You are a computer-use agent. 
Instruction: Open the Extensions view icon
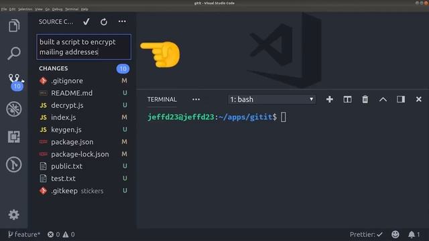(x=14, y=137)
